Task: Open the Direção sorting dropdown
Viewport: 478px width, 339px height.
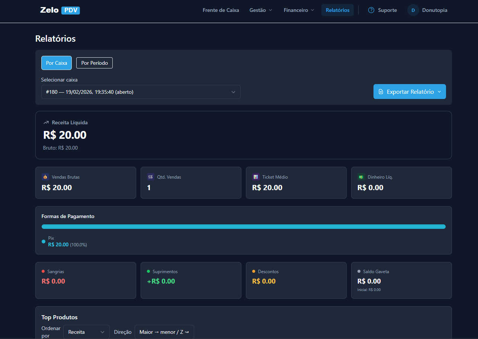Action: pyautogui.click(x=164, y=332)
